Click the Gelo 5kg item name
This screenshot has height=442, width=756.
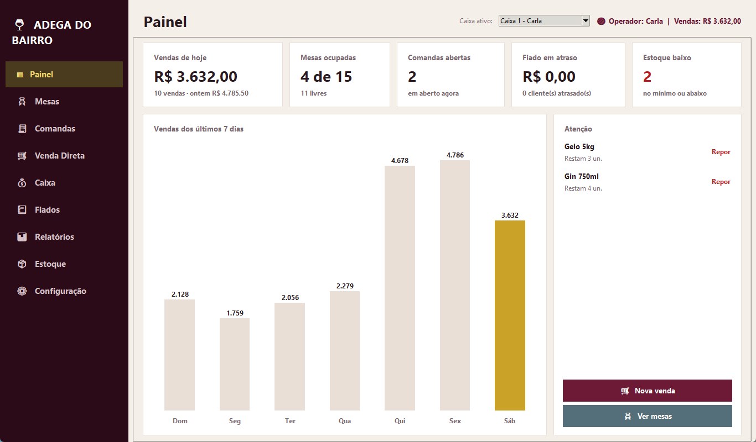coord(579,147)
